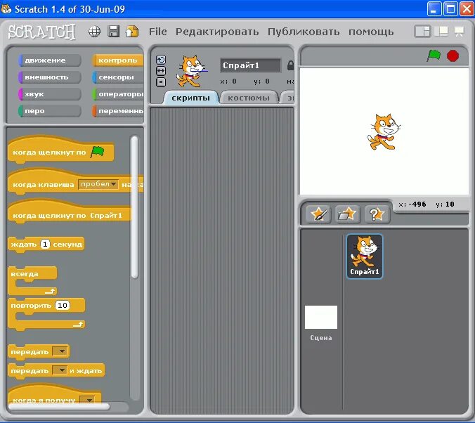Enter presentation mode icon
The image size is (475, 423).
(x=460, y=32)
